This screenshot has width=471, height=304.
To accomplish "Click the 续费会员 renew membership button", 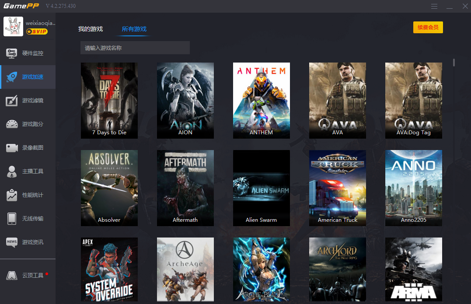I will click(x=428, y=28).
